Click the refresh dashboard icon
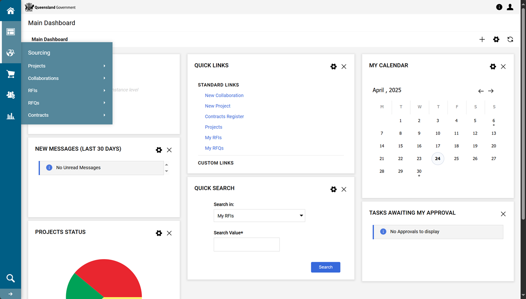Screen dimensions: 526x299 [x=510, y=39]
